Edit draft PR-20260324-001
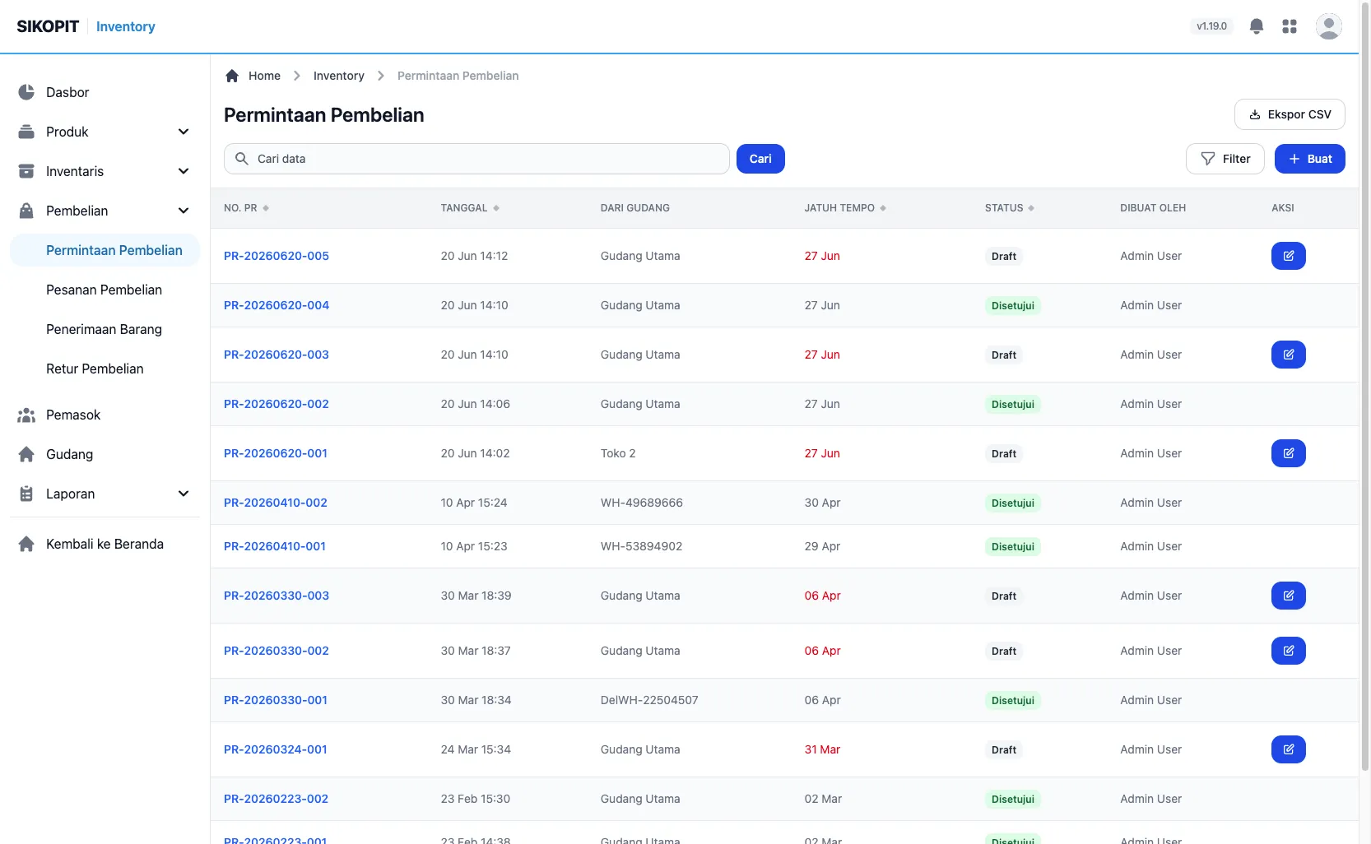This screenshot has width=1371, height=844. click(x=1288, y=749)
